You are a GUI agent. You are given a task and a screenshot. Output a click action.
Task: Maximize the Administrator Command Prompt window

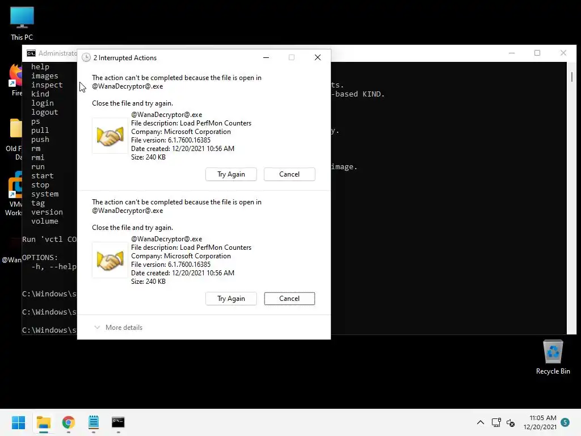[537, 53]
